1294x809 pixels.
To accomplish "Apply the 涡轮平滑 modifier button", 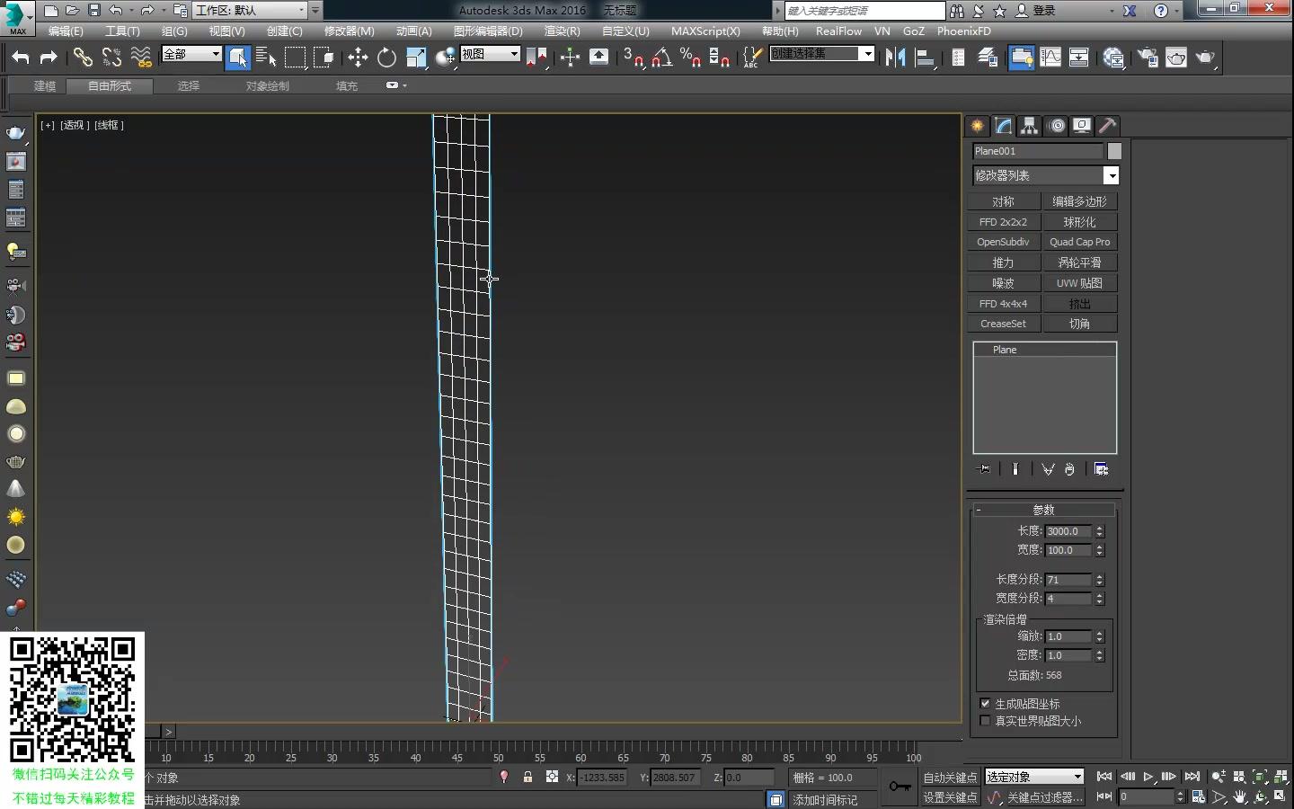I will [x=1079, y=262].
